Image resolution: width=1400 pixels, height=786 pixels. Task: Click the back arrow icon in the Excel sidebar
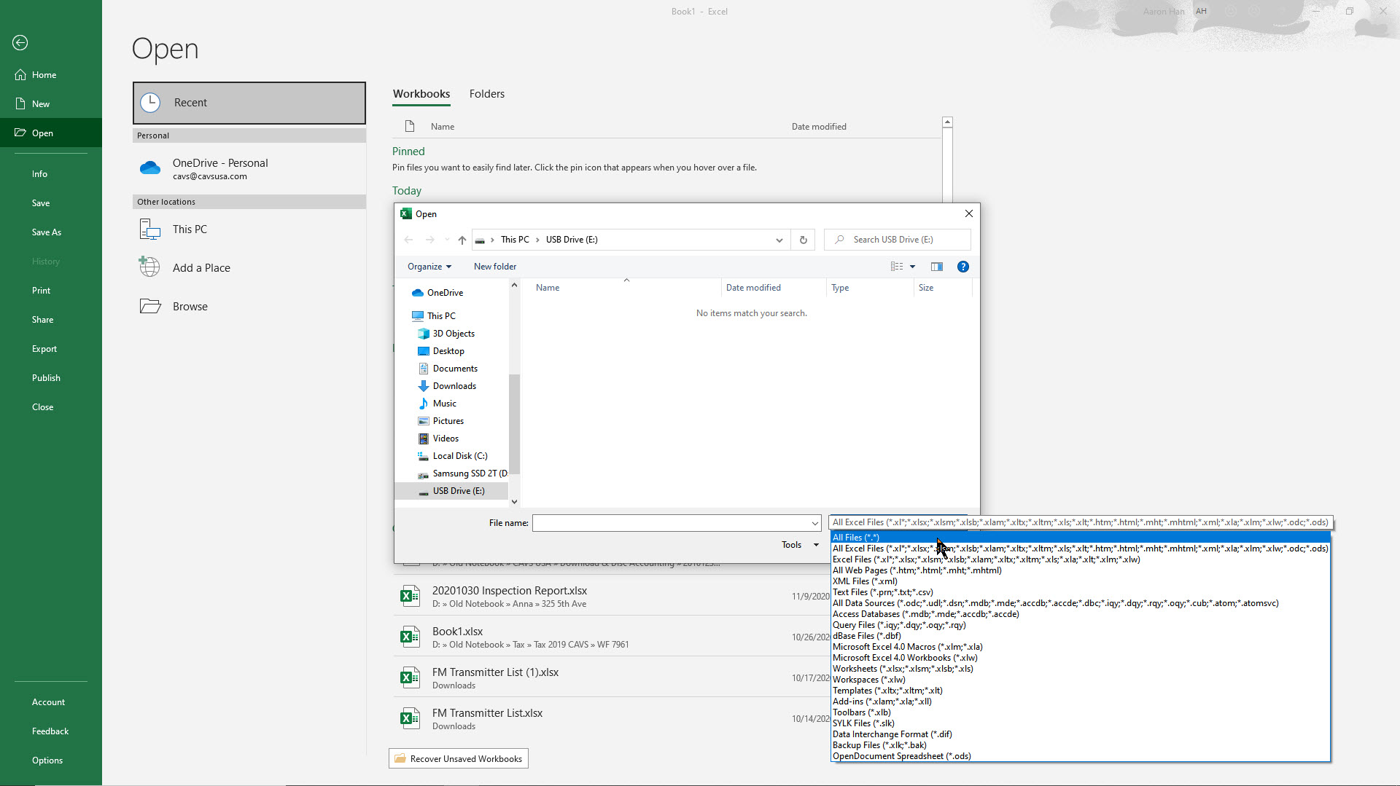[x=20, y=43]
